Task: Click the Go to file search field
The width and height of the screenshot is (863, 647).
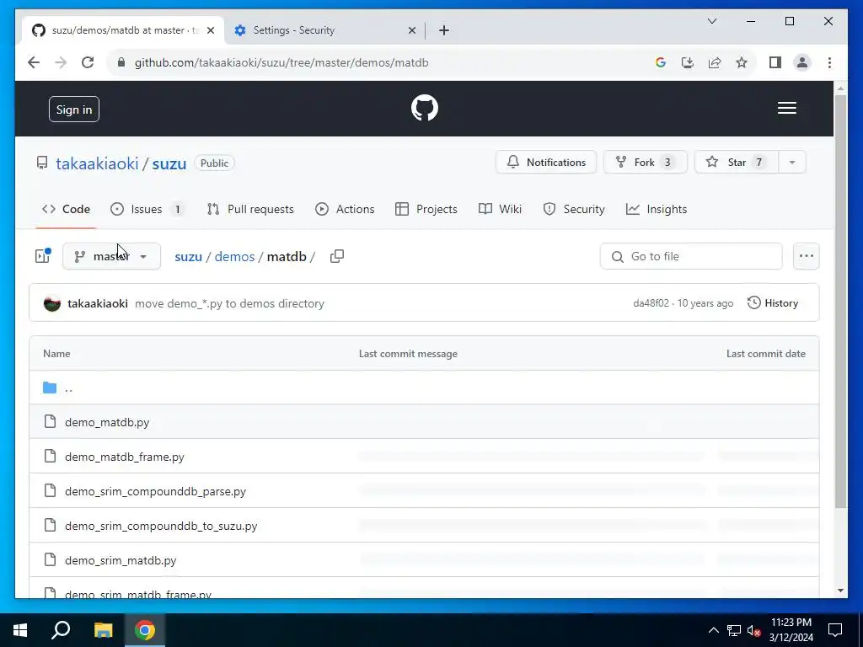Action: (x=691, y=256)
